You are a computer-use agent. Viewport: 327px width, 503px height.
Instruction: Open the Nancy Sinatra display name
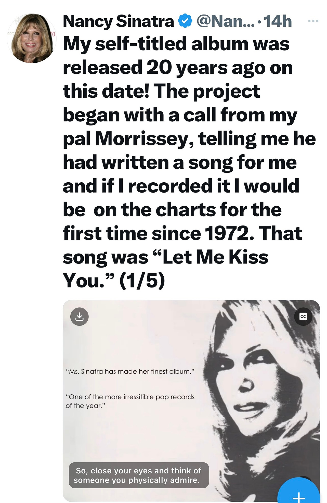(118, 21)
